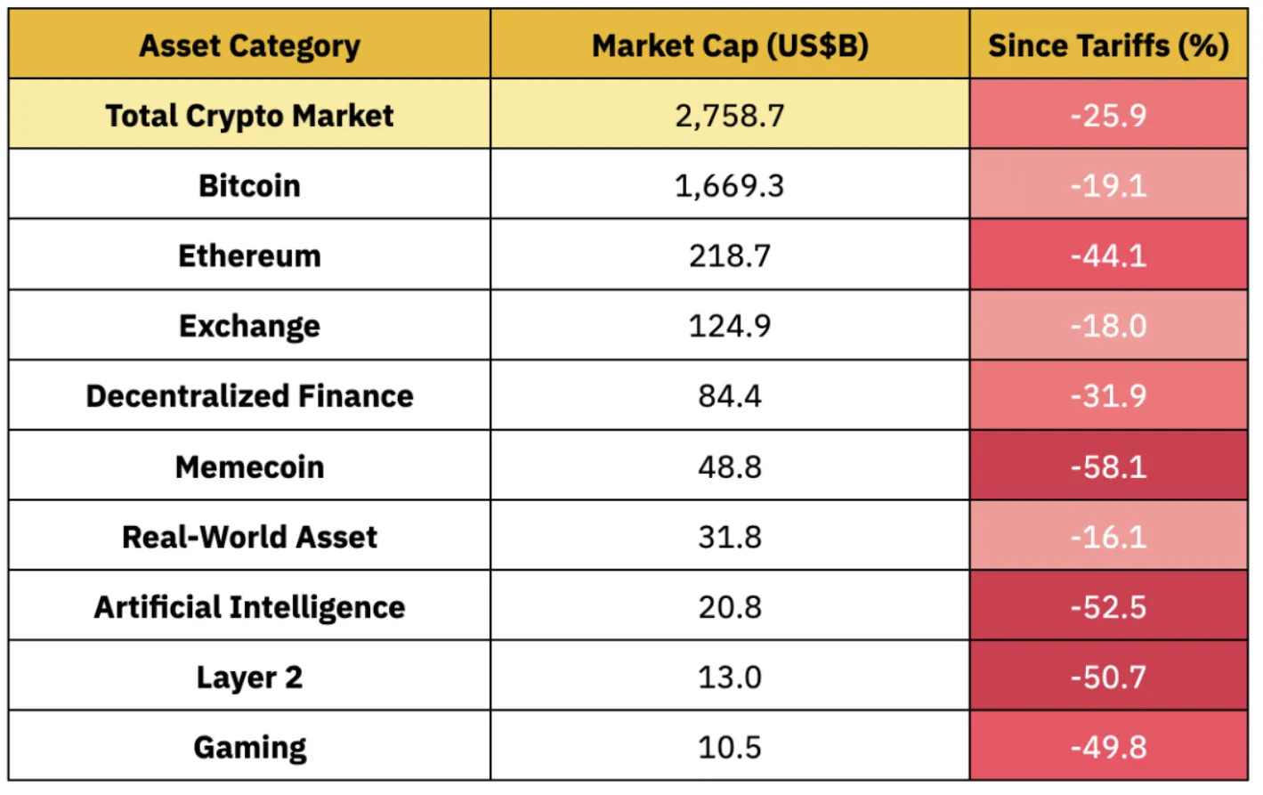Screen dimensions: 1263x795
Task: Select the Real-World Asset cell
Action: coord(249,537)
